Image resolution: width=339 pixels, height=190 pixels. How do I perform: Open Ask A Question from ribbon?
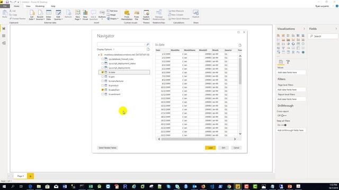(x=93, y=15)
